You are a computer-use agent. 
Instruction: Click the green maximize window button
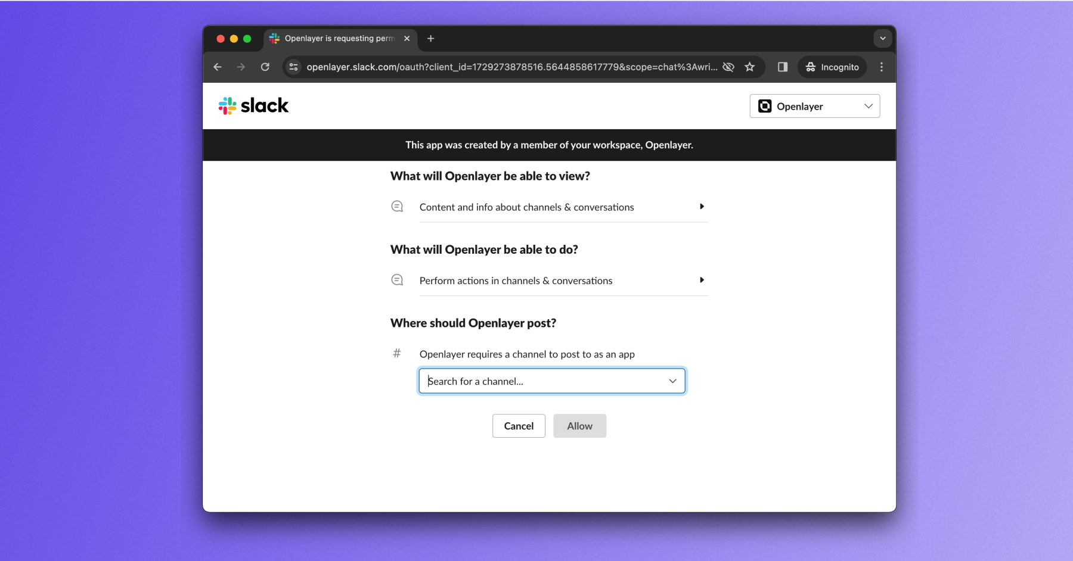(247, 39)
